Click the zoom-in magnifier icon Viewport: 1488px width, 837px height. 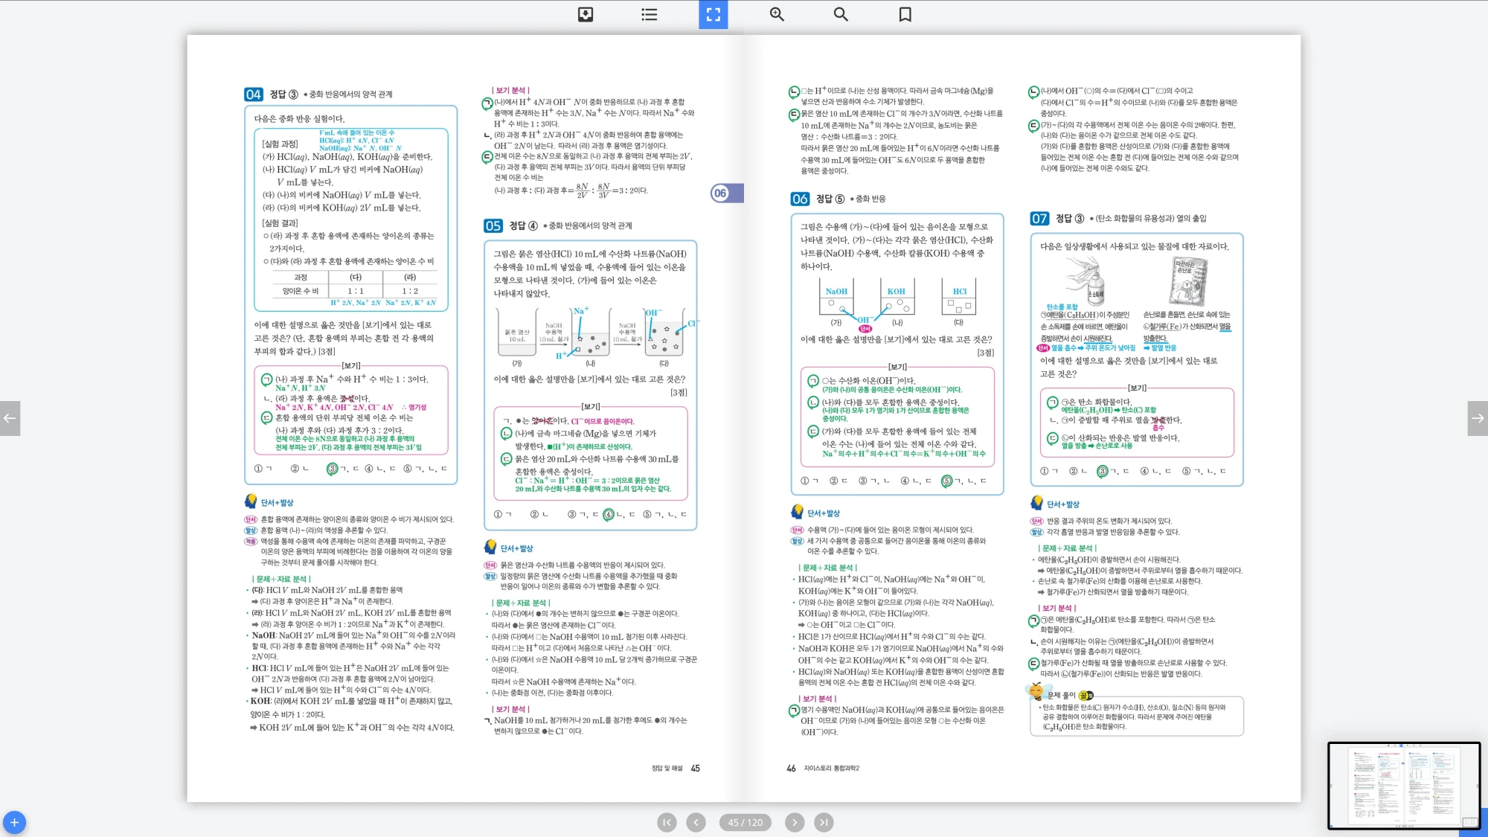pyautogui.click(x=777, y=14)
